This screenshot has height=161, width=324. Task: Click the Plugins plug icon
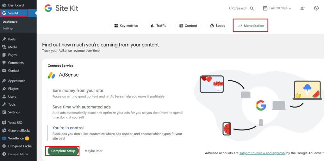click(x=4, y=89)
